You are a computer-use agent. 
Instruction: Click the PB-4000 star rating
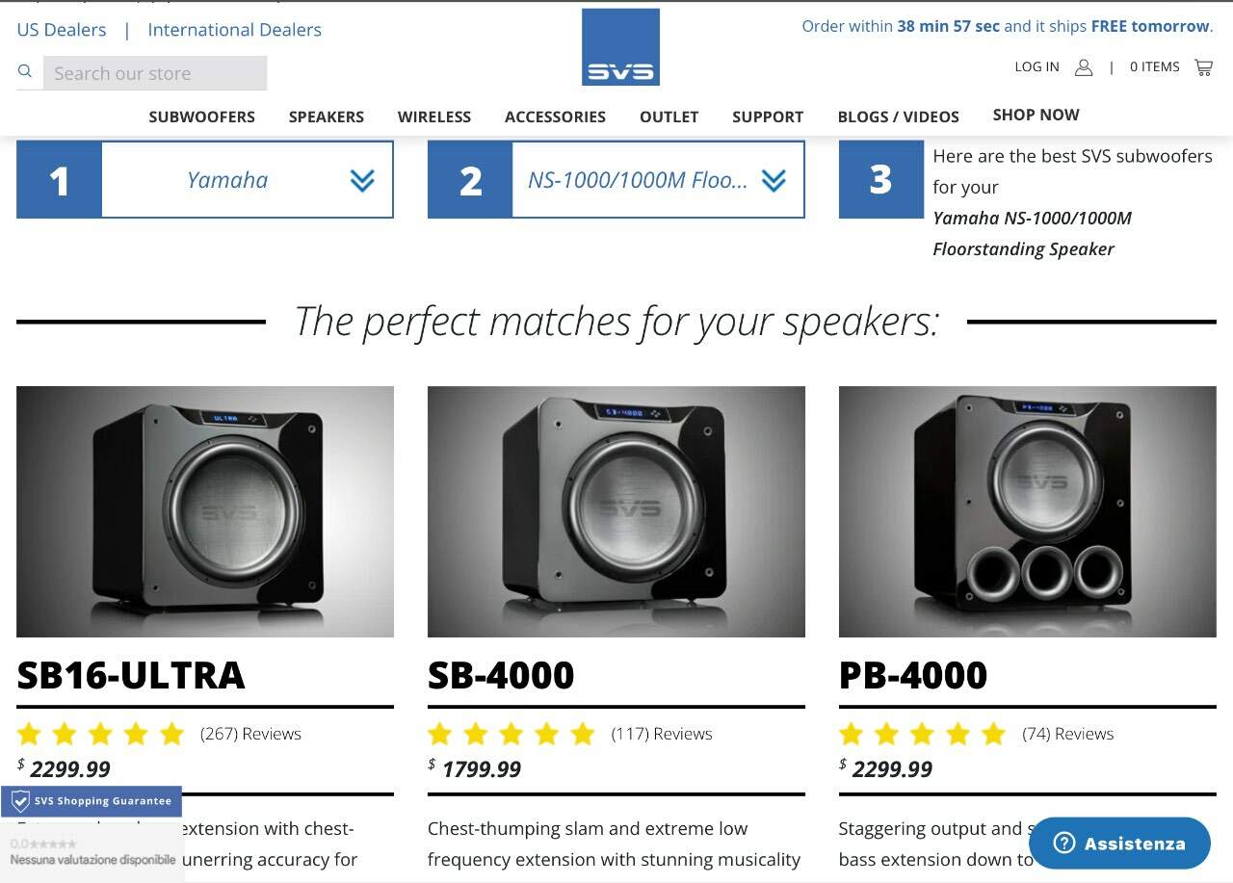point(923,735)
